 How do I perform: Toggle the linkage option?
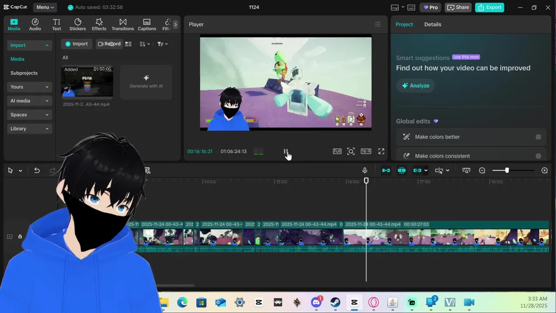pos(417,170)
